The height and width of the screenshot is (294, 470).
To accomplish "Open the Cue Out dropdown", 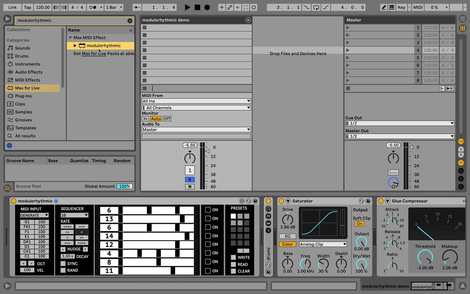I will click(399, 123).
